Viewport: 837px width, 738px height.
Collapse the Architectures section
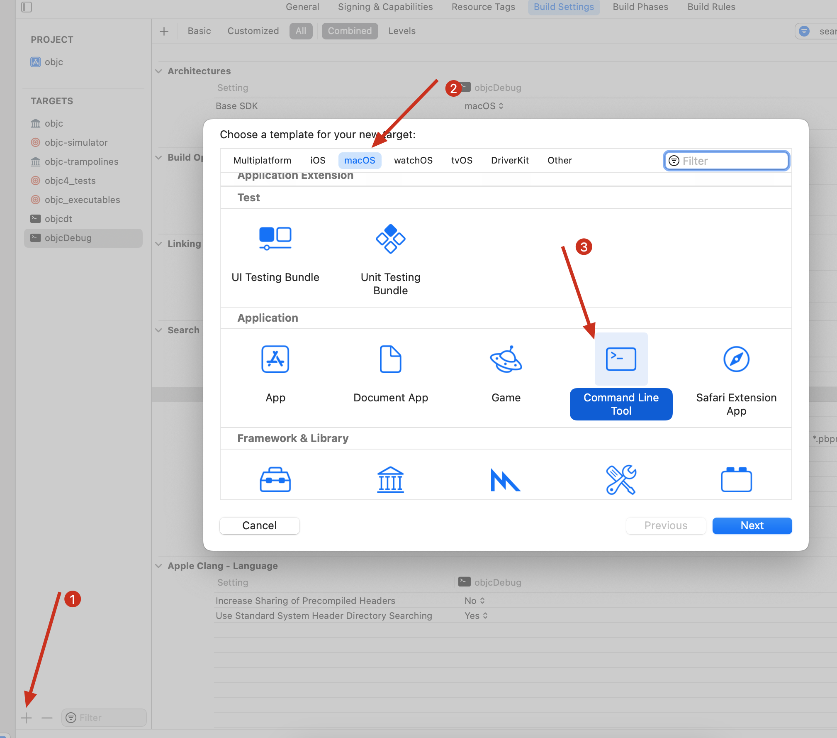tap(158, 71)
